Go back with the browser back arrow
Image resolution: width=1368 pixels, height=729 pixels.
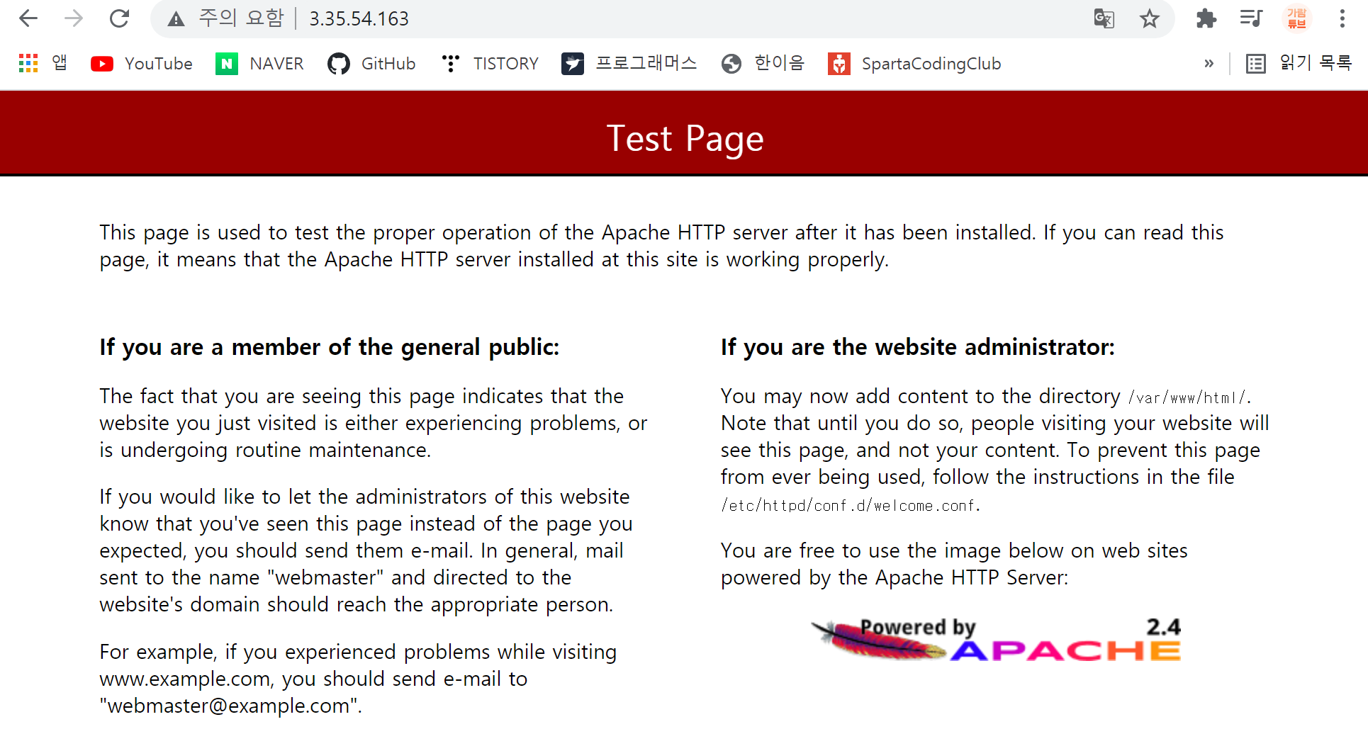28,18
